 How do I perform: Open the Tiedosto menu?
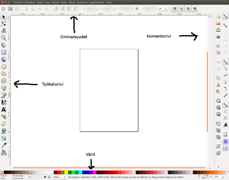(x=18, y=2)
